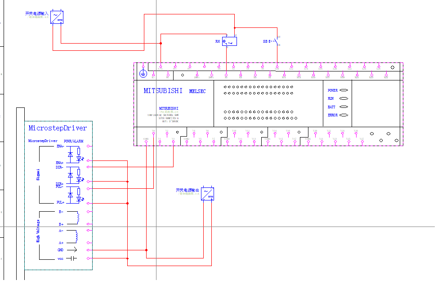Click the BATT indicator LED on PLC
The image size is (442, 289).
click(344, 107)
